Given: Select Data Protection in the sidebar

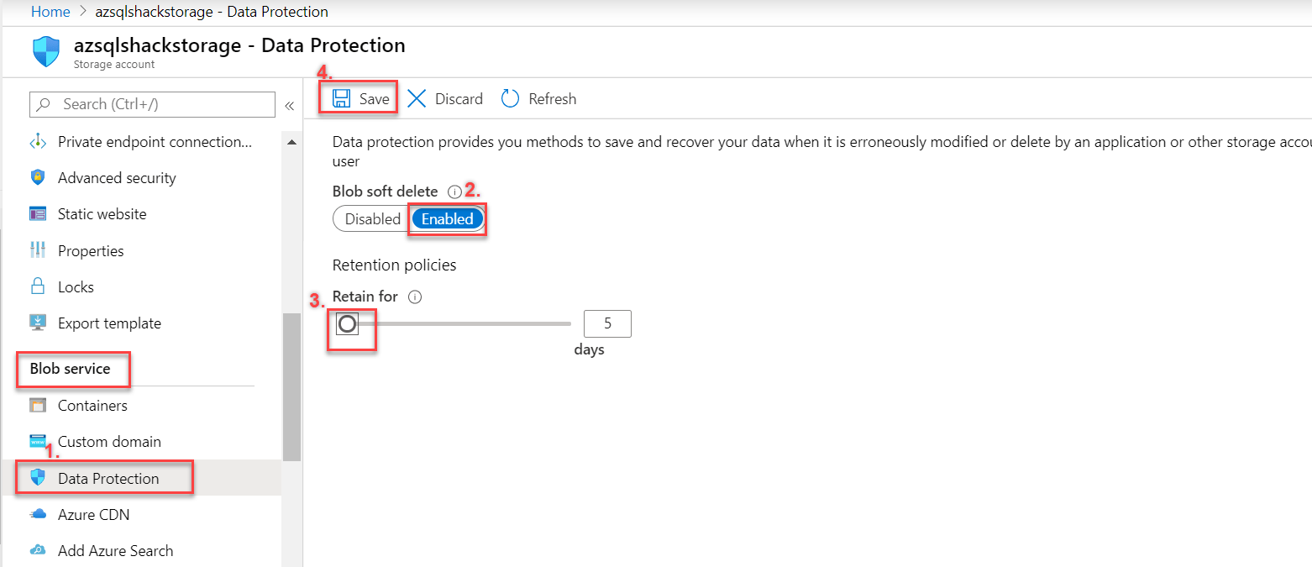Looking at the screenshot, I should coord(108,478).
